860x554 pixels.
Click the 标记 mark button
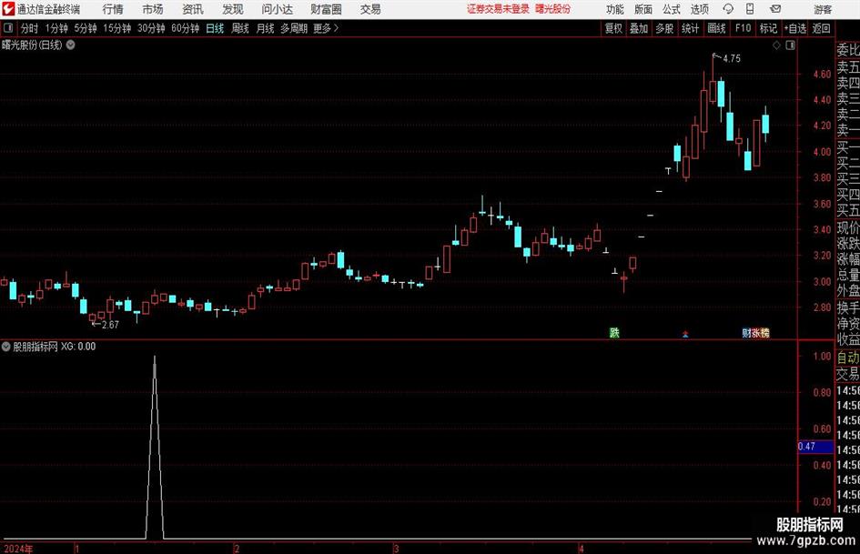(768, 28)
